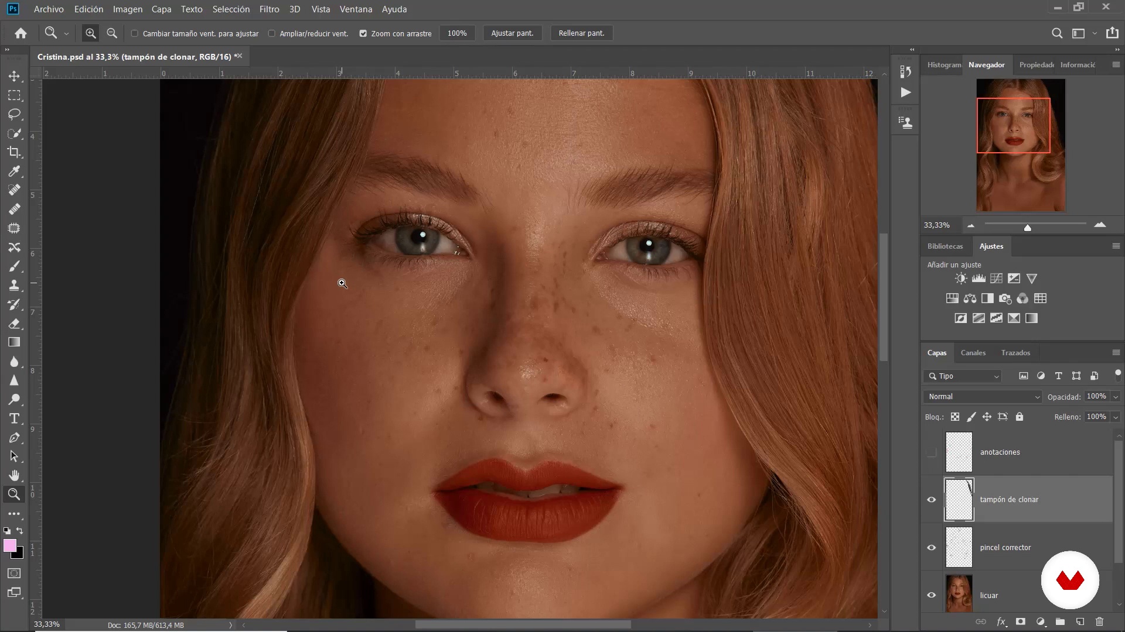Click the Navigator preview thumbnail
The height and width of the screenshot is (632, 1125).
tap(1021, 145)
